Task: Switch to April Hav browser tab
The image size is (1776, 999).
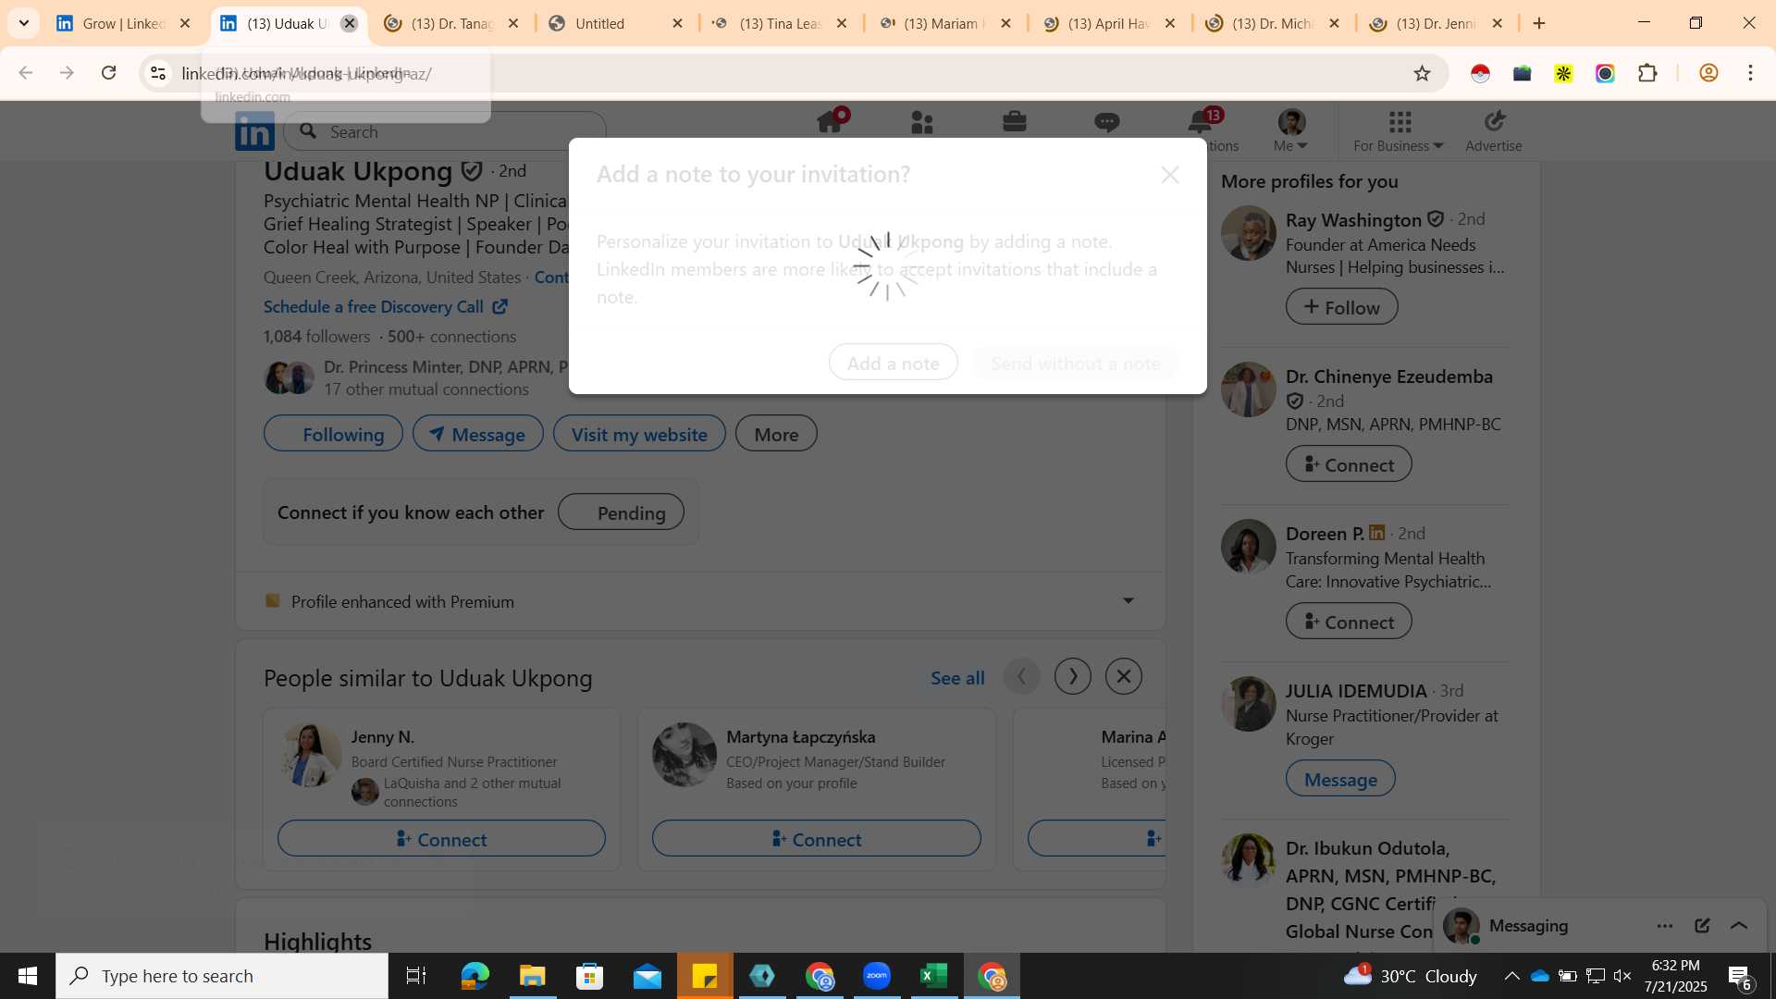Action: [1108, 23]
